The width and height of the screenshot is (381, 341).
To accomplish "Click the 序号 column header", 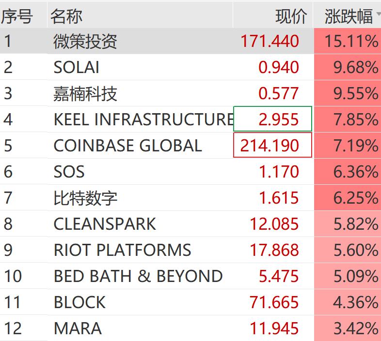I will tap(16, 16).
